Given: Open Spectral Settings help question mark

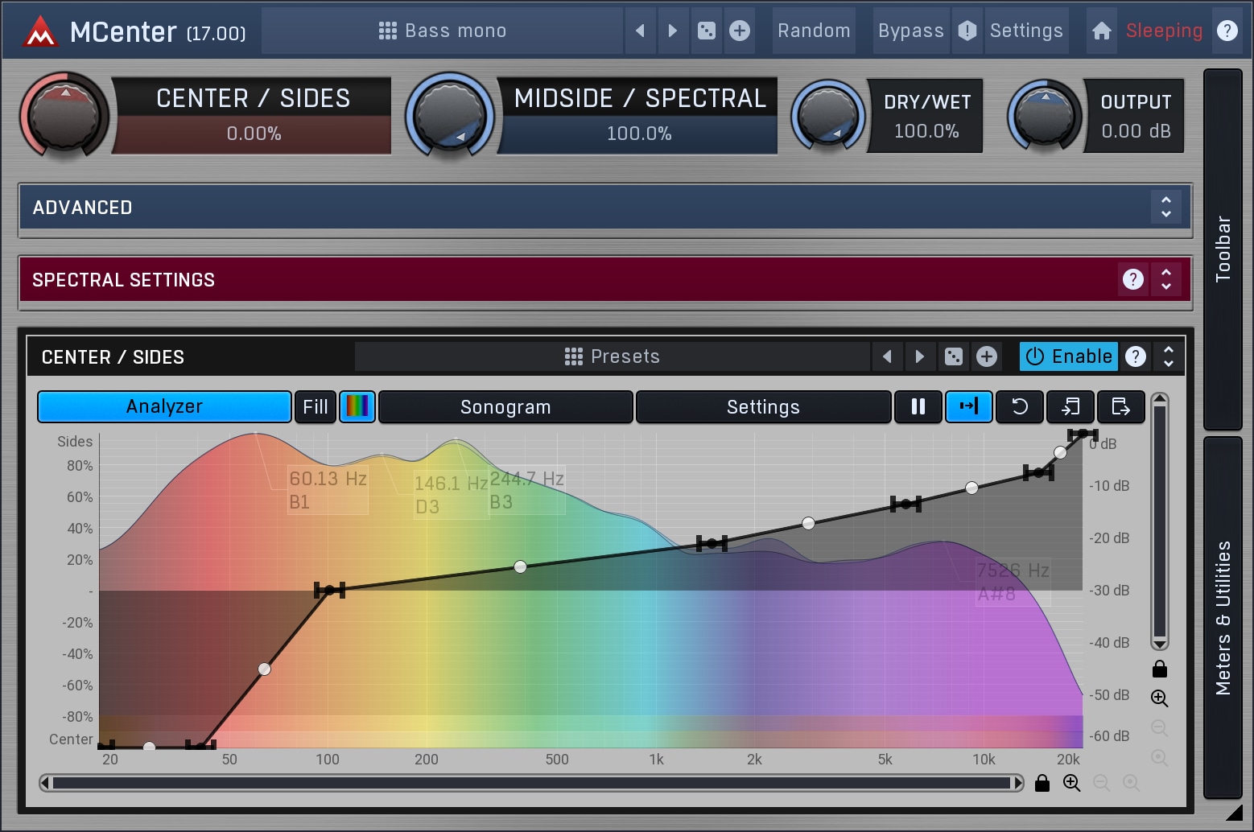Looking at the screenshot, I should click(x=1132, y=279).
